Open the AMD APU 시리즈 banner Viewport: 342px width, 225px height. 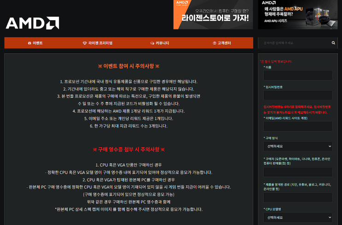(x=298, y=15)
